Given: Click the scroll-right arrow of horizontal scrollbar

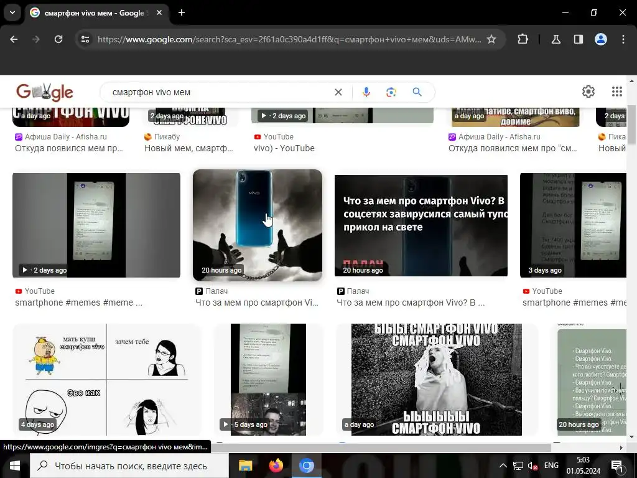Looking at the screenshot, I should pyautogui.click(x=621, y=448).
